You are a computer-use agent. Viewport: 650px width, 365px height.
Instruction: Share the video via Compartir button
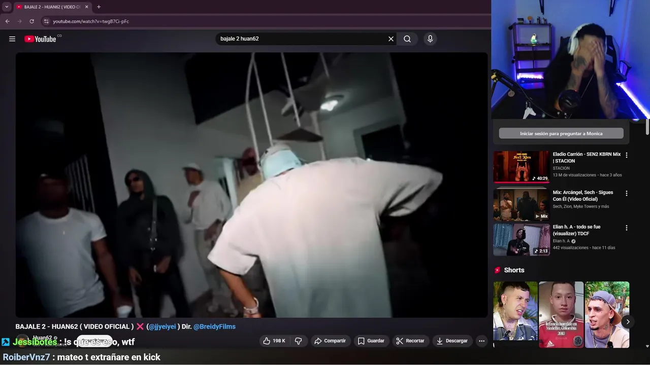click(330, 341)
